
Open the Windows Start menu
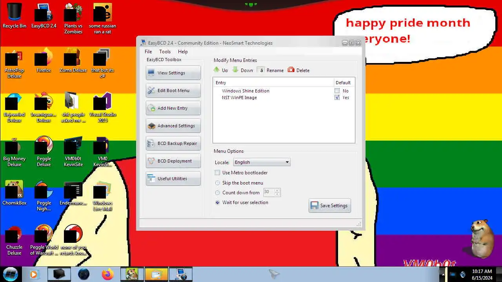point(11,274)
